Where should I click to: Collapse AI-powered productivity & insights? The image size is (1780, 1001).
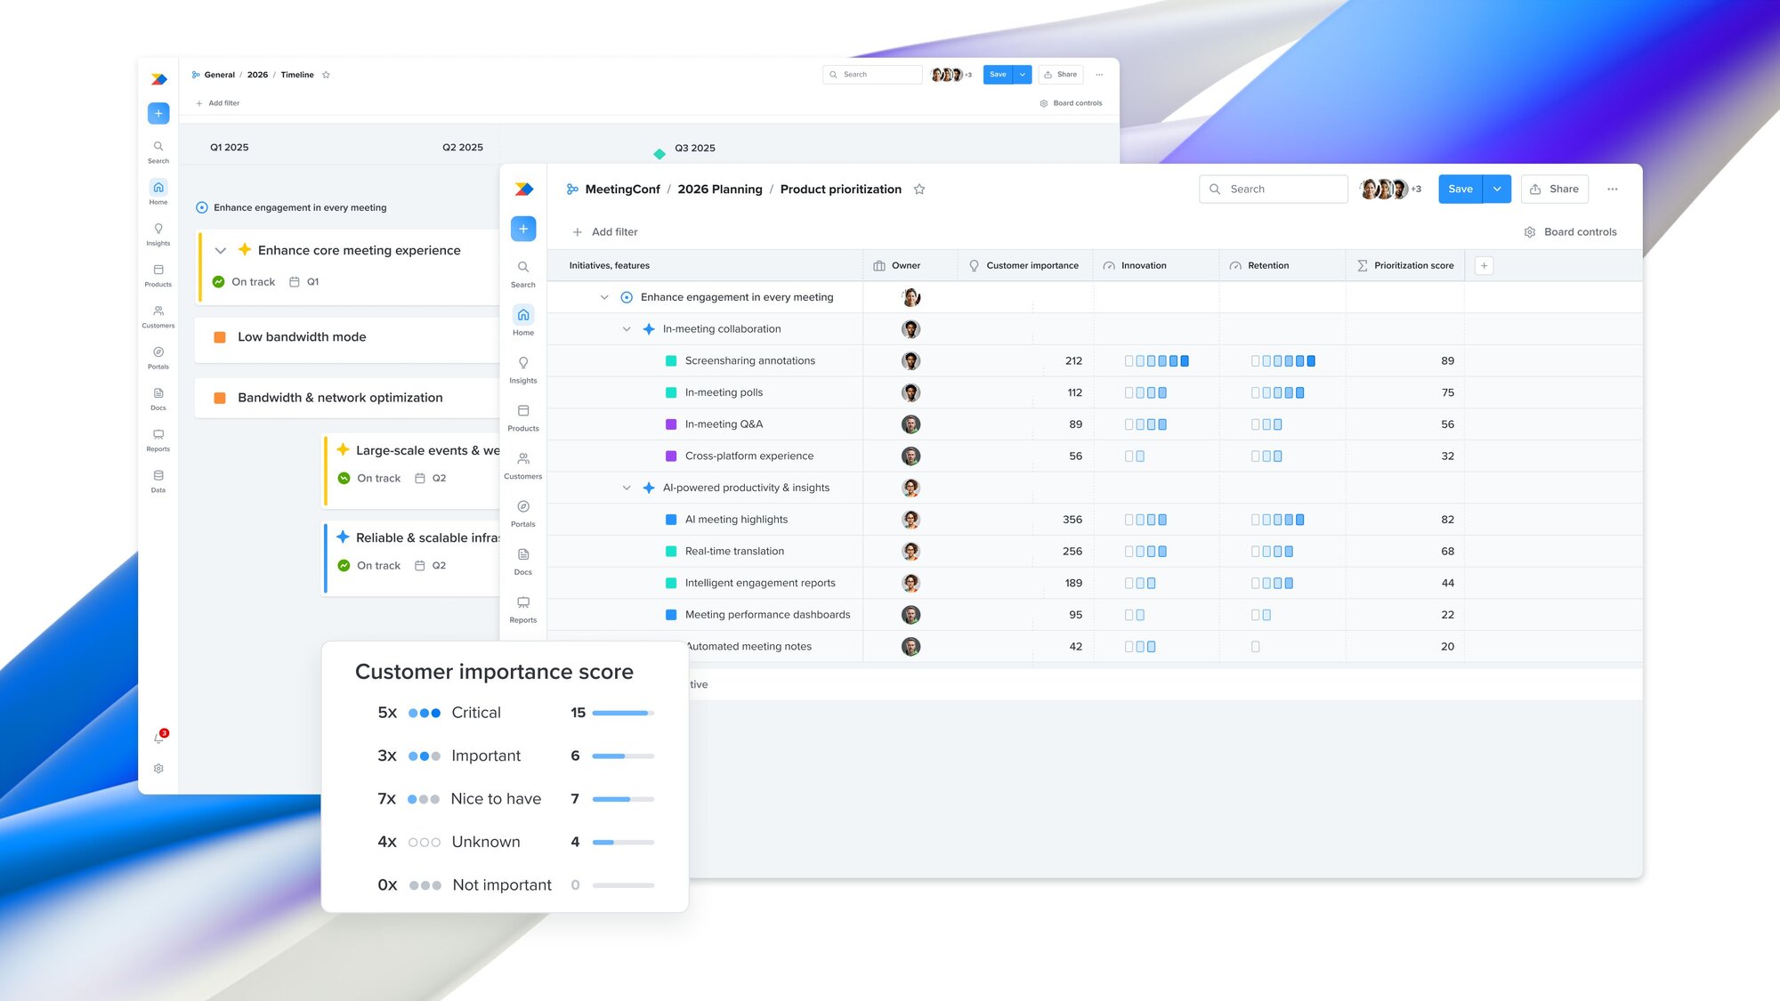coord(625,488)
